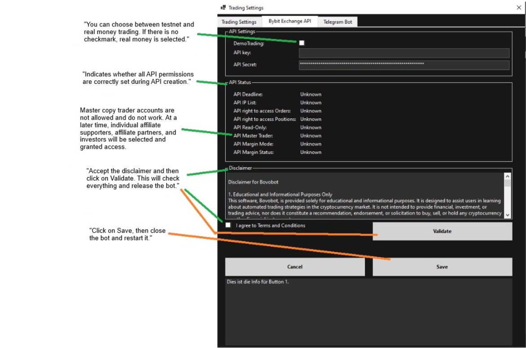Click the Validate button
Image resolution: width=526 pixels, height=348 pixels.
pyautogui.click(x=442, y=231)
